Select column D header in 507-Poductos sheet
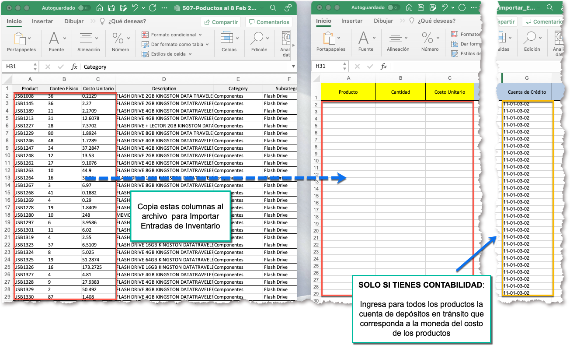The image size is (570, 359). coord(164,79)
